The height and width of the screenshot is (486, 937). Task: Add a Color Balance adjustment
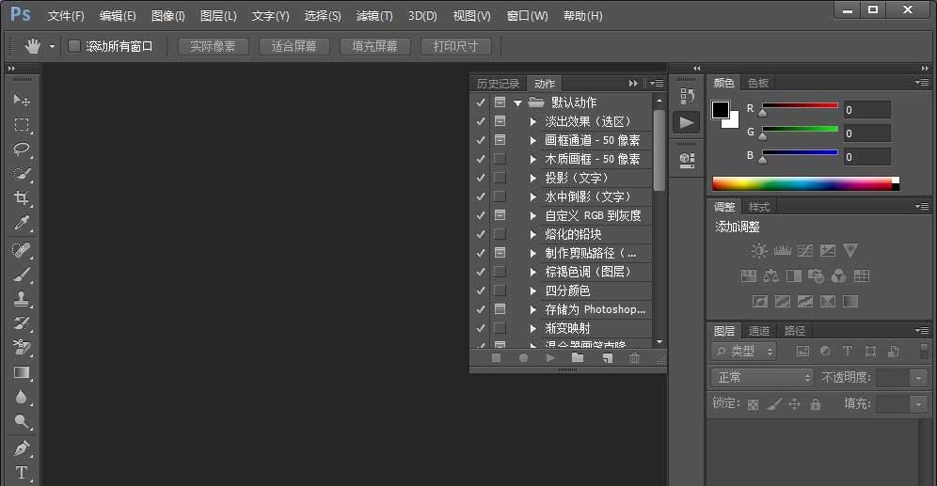pos(770,275)
